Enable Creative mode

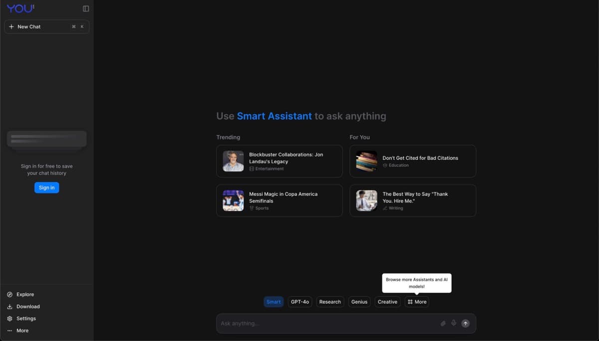pyautogui.click(x=387, y=302)
